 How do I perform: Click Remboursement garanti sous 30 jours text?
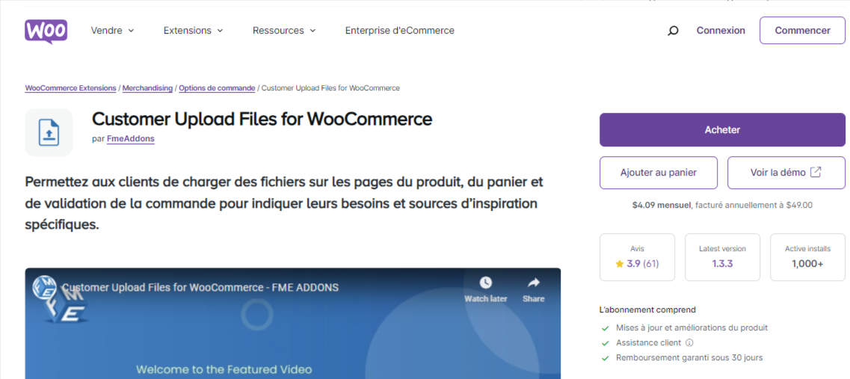689,358
